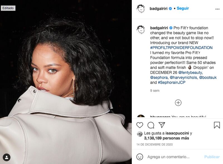Open badgalriri profile picture in header
This screenshot has height=164, width=223.
point(141,9)
